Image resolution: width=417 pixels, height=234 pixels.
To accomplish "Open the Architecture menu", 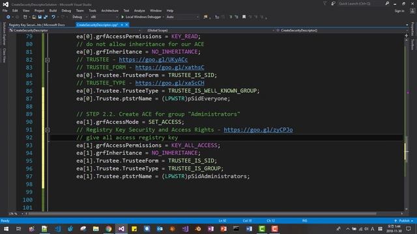I will point(110,10).
